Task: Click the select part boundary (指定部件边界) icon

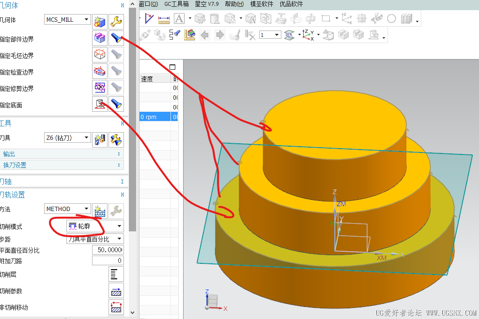Action: point(100,38)
